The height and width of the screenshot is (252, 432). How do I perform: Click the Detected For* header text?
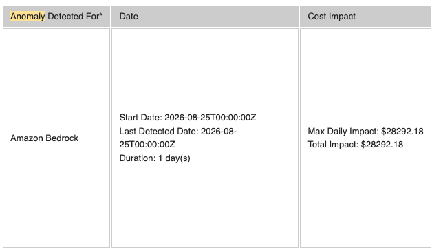75,17
